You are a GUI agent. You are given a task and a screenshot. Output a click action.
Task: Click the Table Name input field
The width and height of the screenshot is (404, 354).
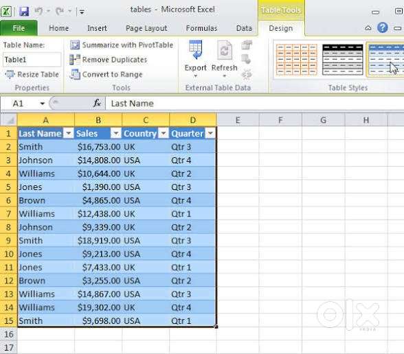tap(32, 60)
